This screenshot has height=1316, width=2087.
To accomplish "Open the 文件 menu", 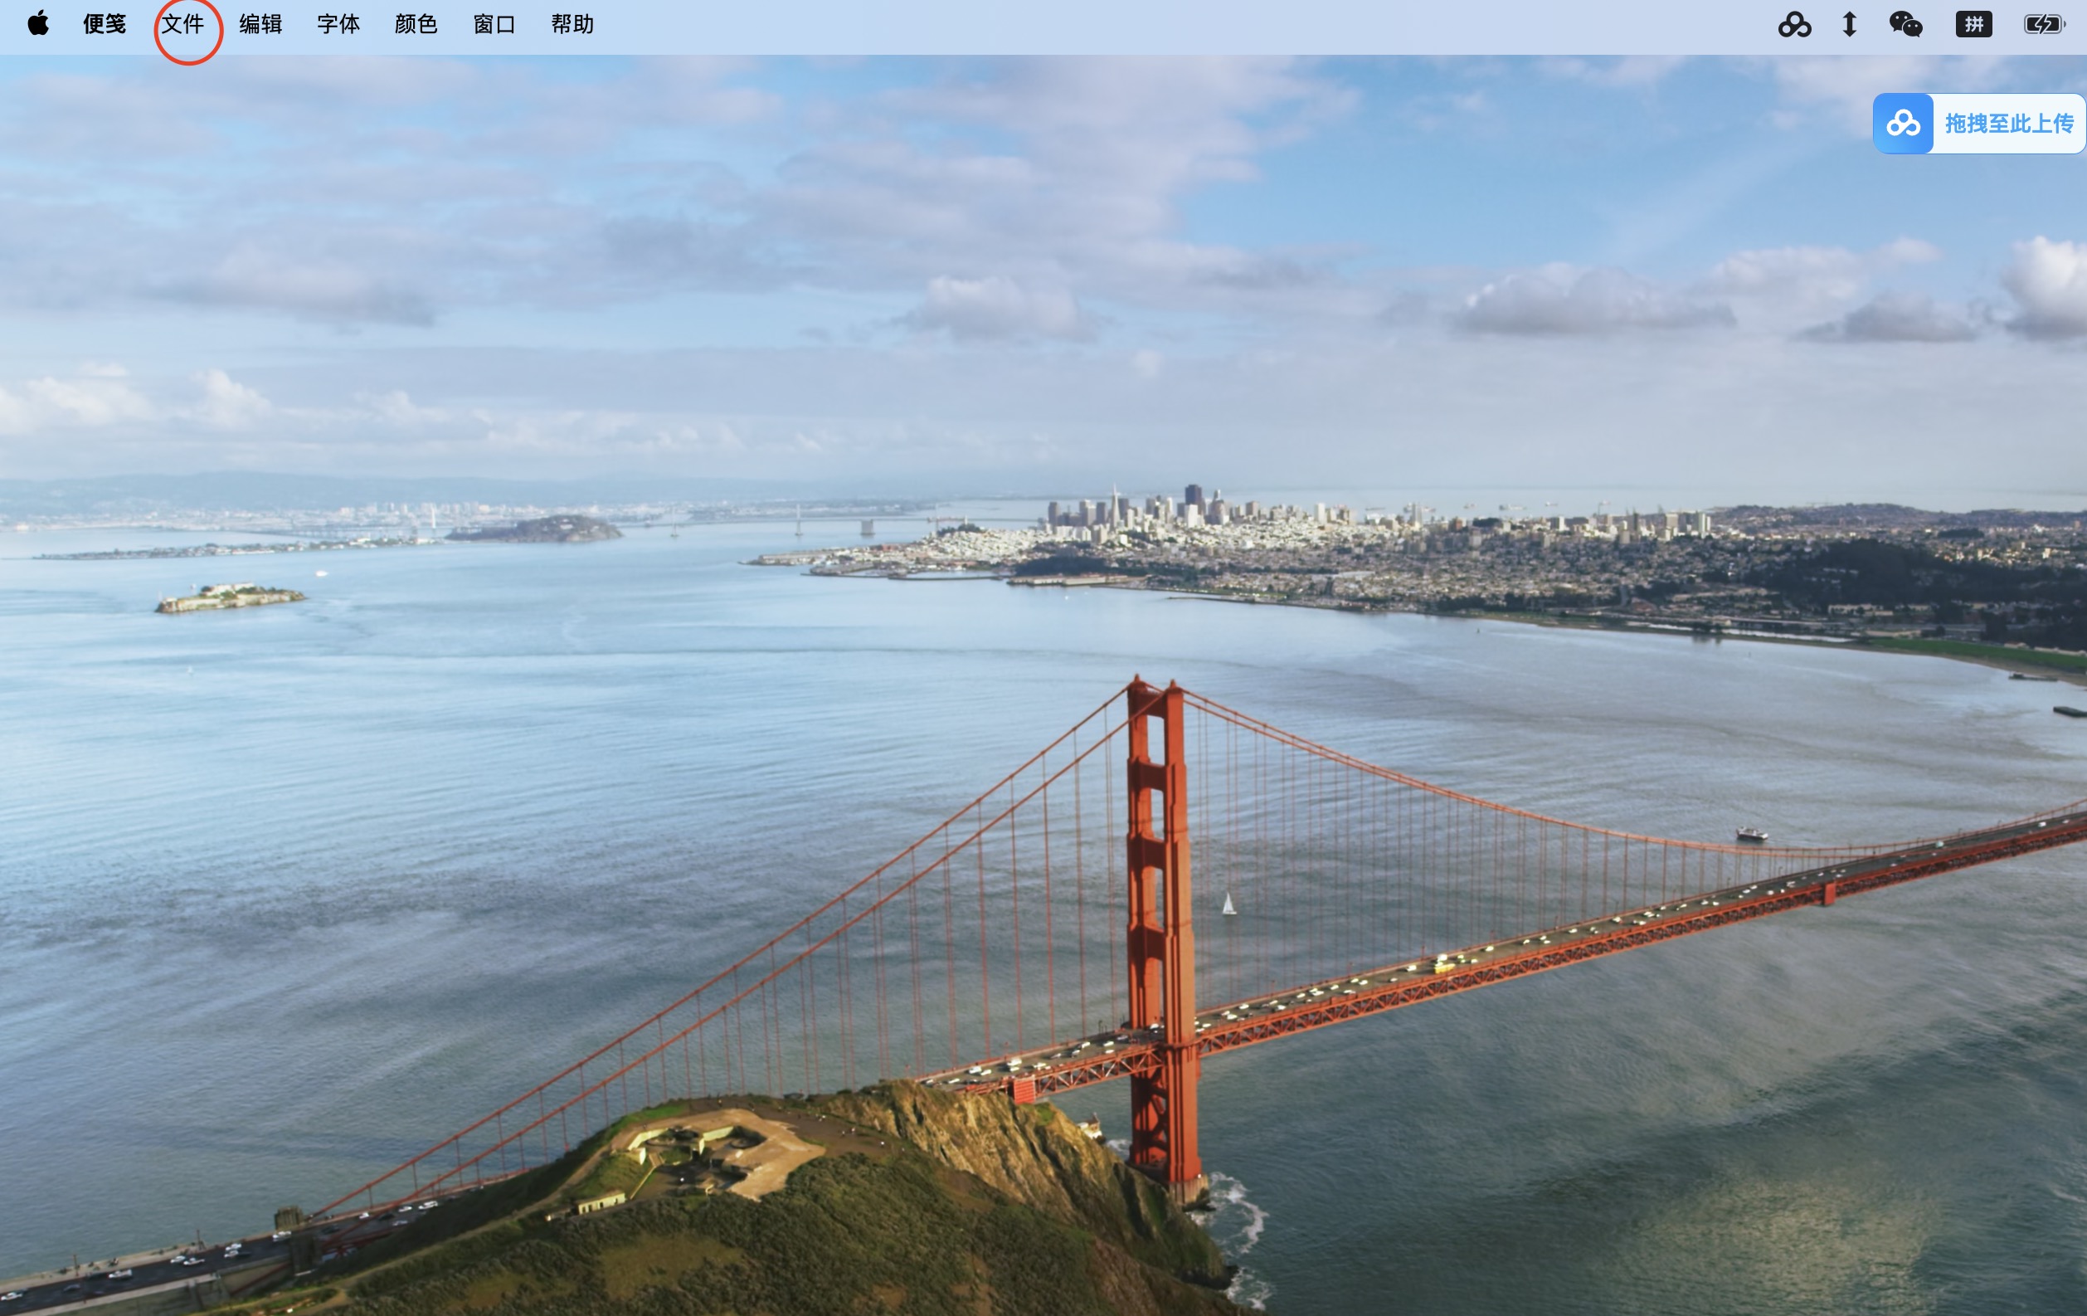I will (x=182, y=24).
